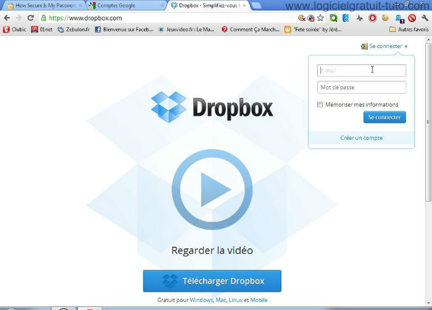Click the address bar URL
The image size is (432, 310).
point(85,18)
